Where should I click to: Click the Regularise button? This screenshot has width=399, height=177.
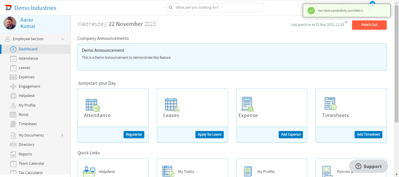point(134,134)
